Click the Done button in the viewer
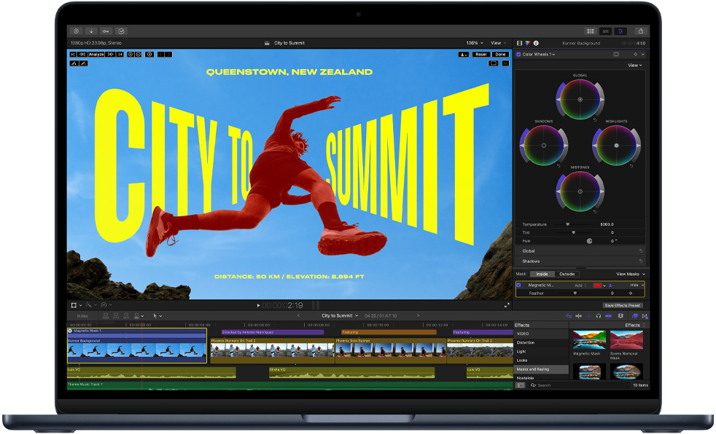 tap(499, 54)
